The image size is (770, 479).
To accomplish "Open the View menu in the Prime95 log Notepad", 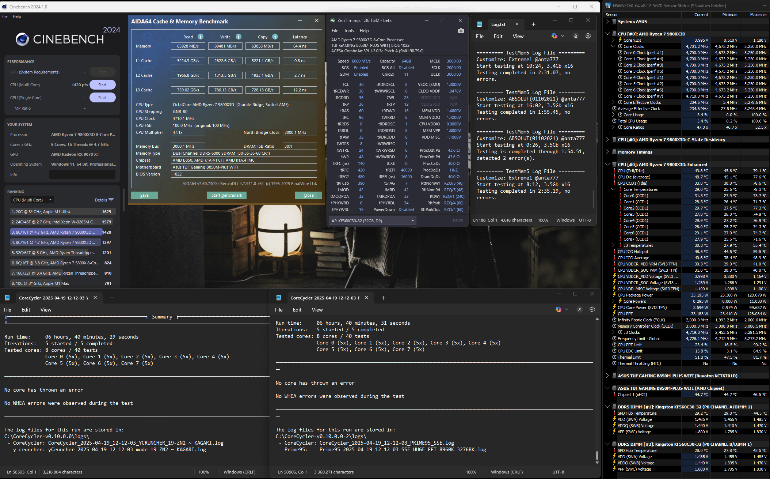I will 317,310.
